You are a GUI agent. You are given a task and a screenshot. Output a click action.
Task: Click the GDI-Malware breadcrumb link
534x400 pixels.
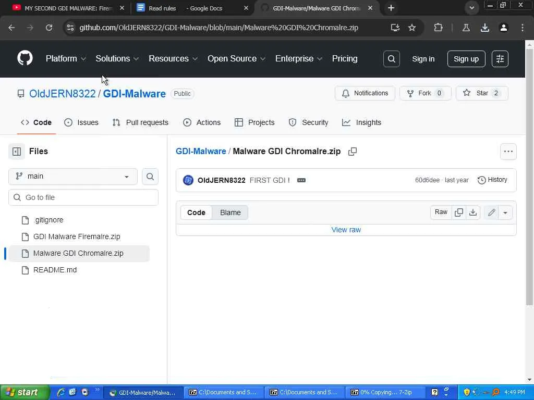coord(201,152)
